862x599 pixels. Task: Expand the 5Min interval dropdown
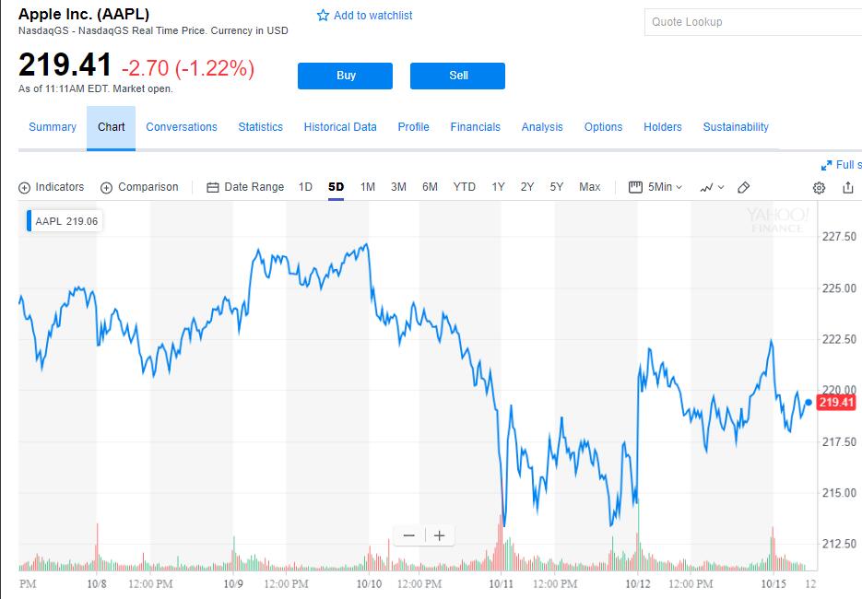(x=655, y=187)
